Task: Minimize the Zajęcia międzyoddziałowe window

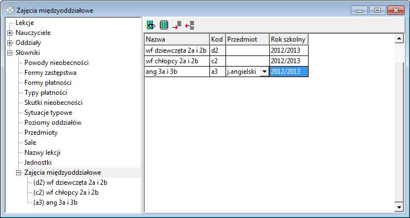Action: [359, 11]
